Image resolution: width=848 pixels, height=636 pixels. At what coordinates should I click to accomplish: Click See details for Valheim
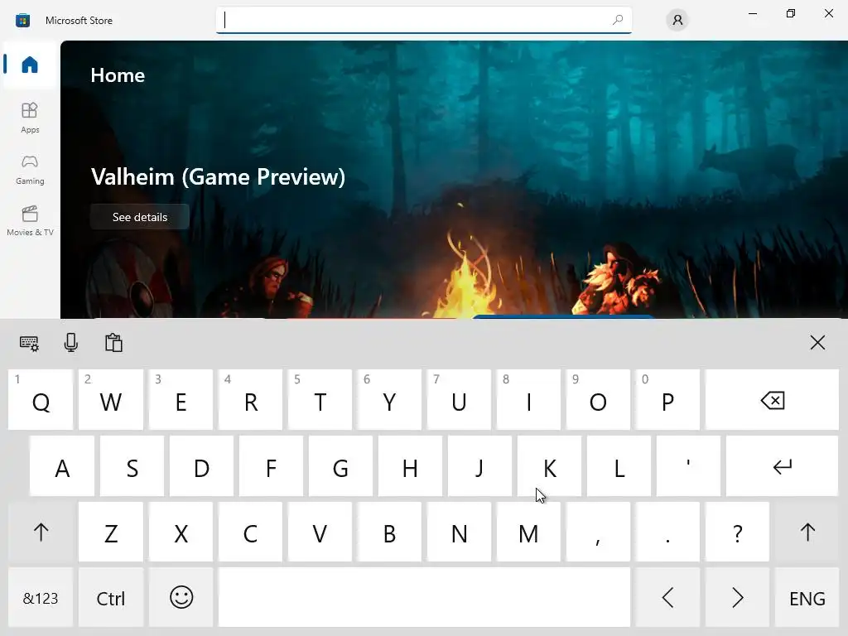tap(139, 217)
